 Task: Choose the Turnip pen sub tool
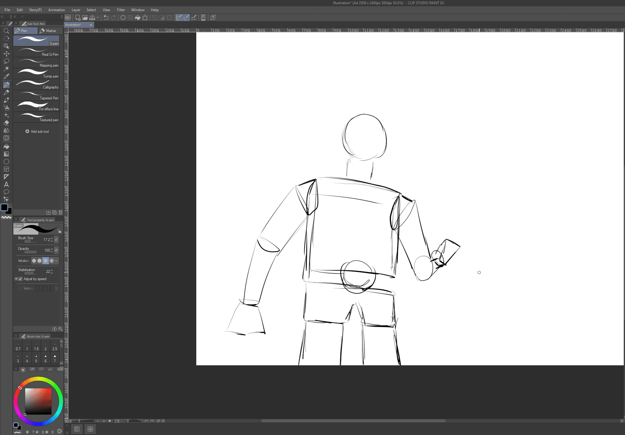click(36, 74)
